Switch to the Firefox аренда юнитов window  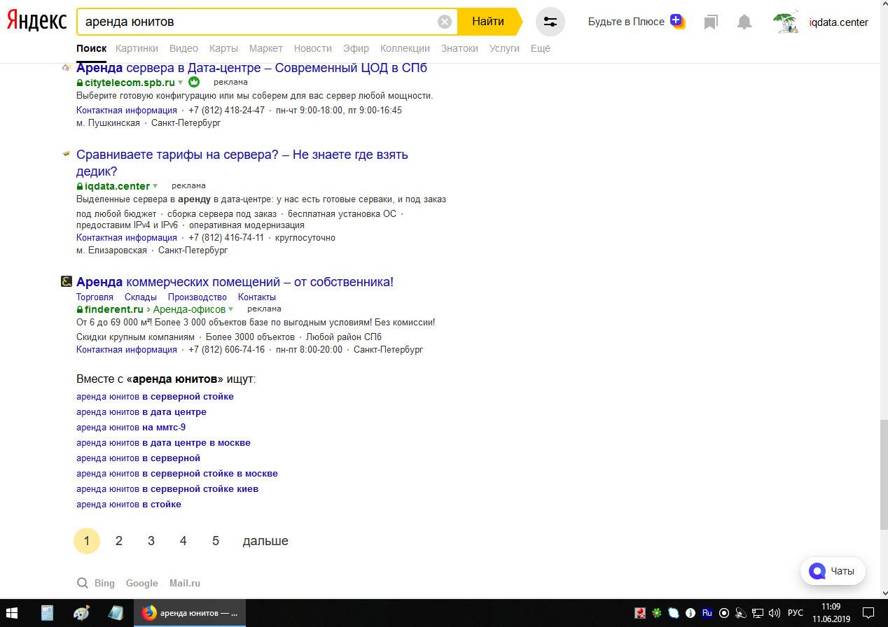pyautogui.click(x=190, y=613)
